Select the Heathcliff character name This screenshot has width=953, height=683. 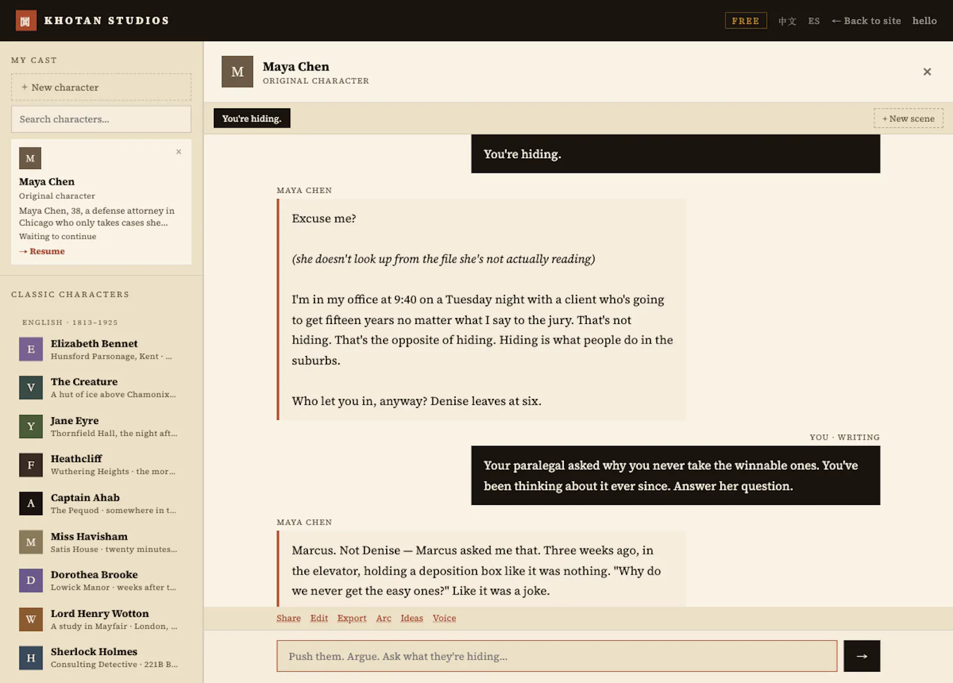point(76,459)
